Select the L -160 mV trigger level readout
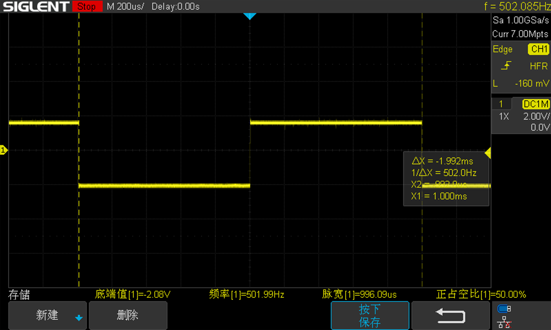 click(x=521, y=83)
